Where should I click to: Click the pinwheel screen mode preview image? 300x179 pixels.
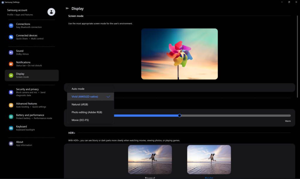[180, 54]
